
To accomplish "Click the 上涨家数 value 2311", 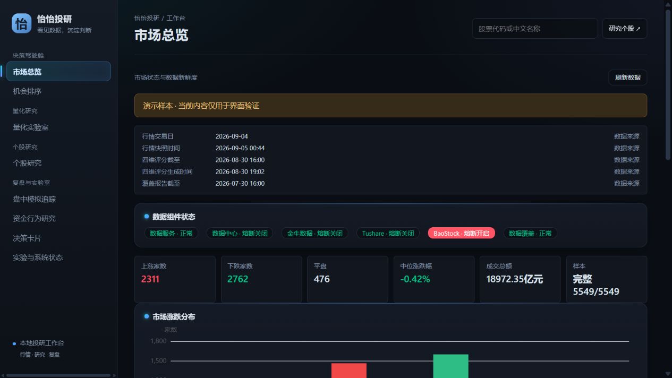I will 150,279.
